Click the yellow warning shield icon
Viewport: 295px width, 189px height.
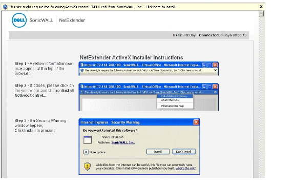tap(87, 166)
